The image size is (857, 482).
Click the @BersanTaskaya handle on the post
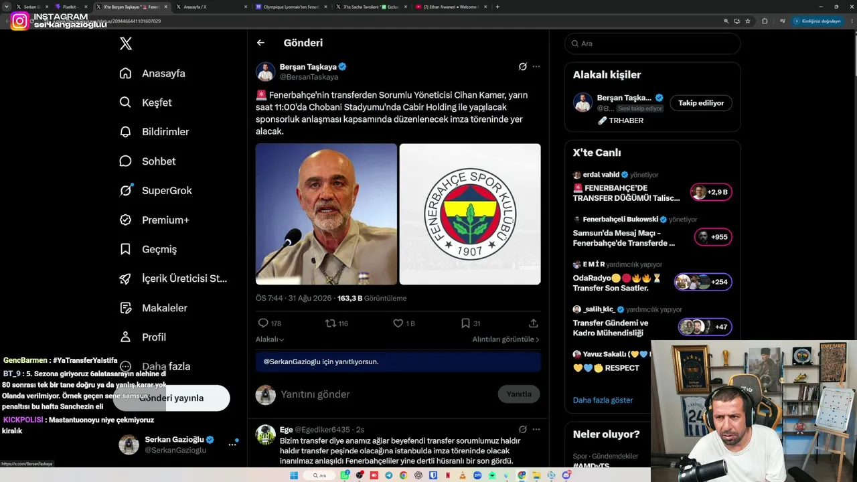(309, 77)
